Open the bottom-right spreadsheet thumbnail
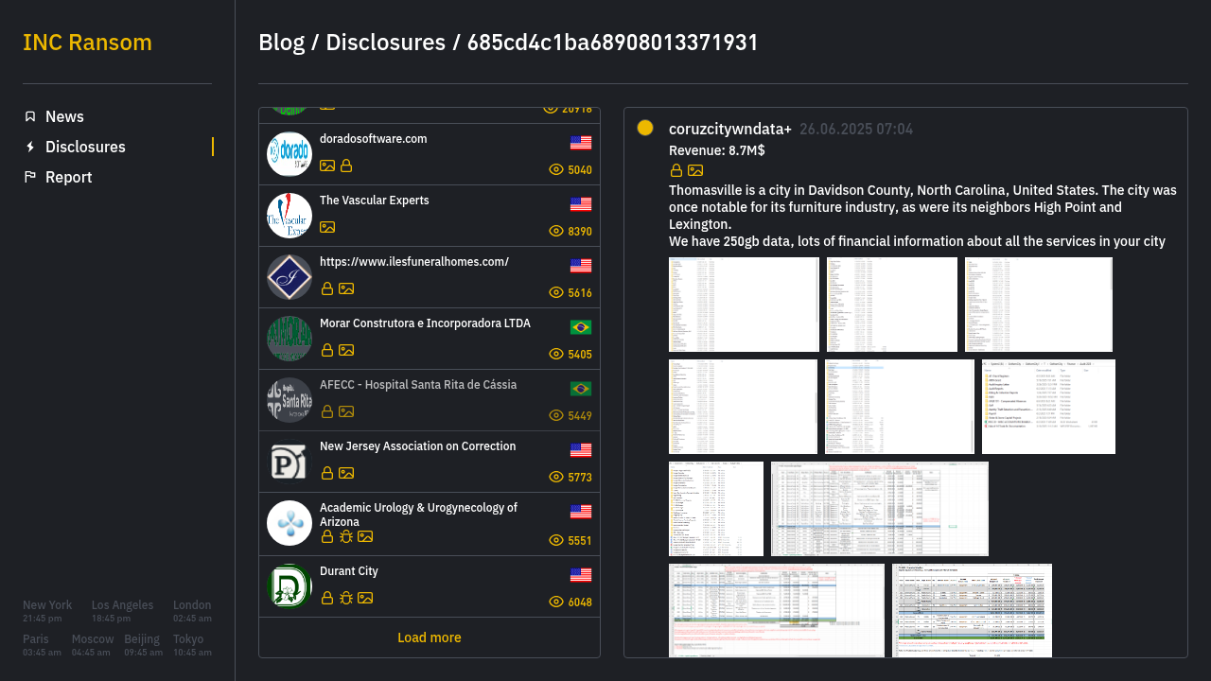 tap(972, 610)
